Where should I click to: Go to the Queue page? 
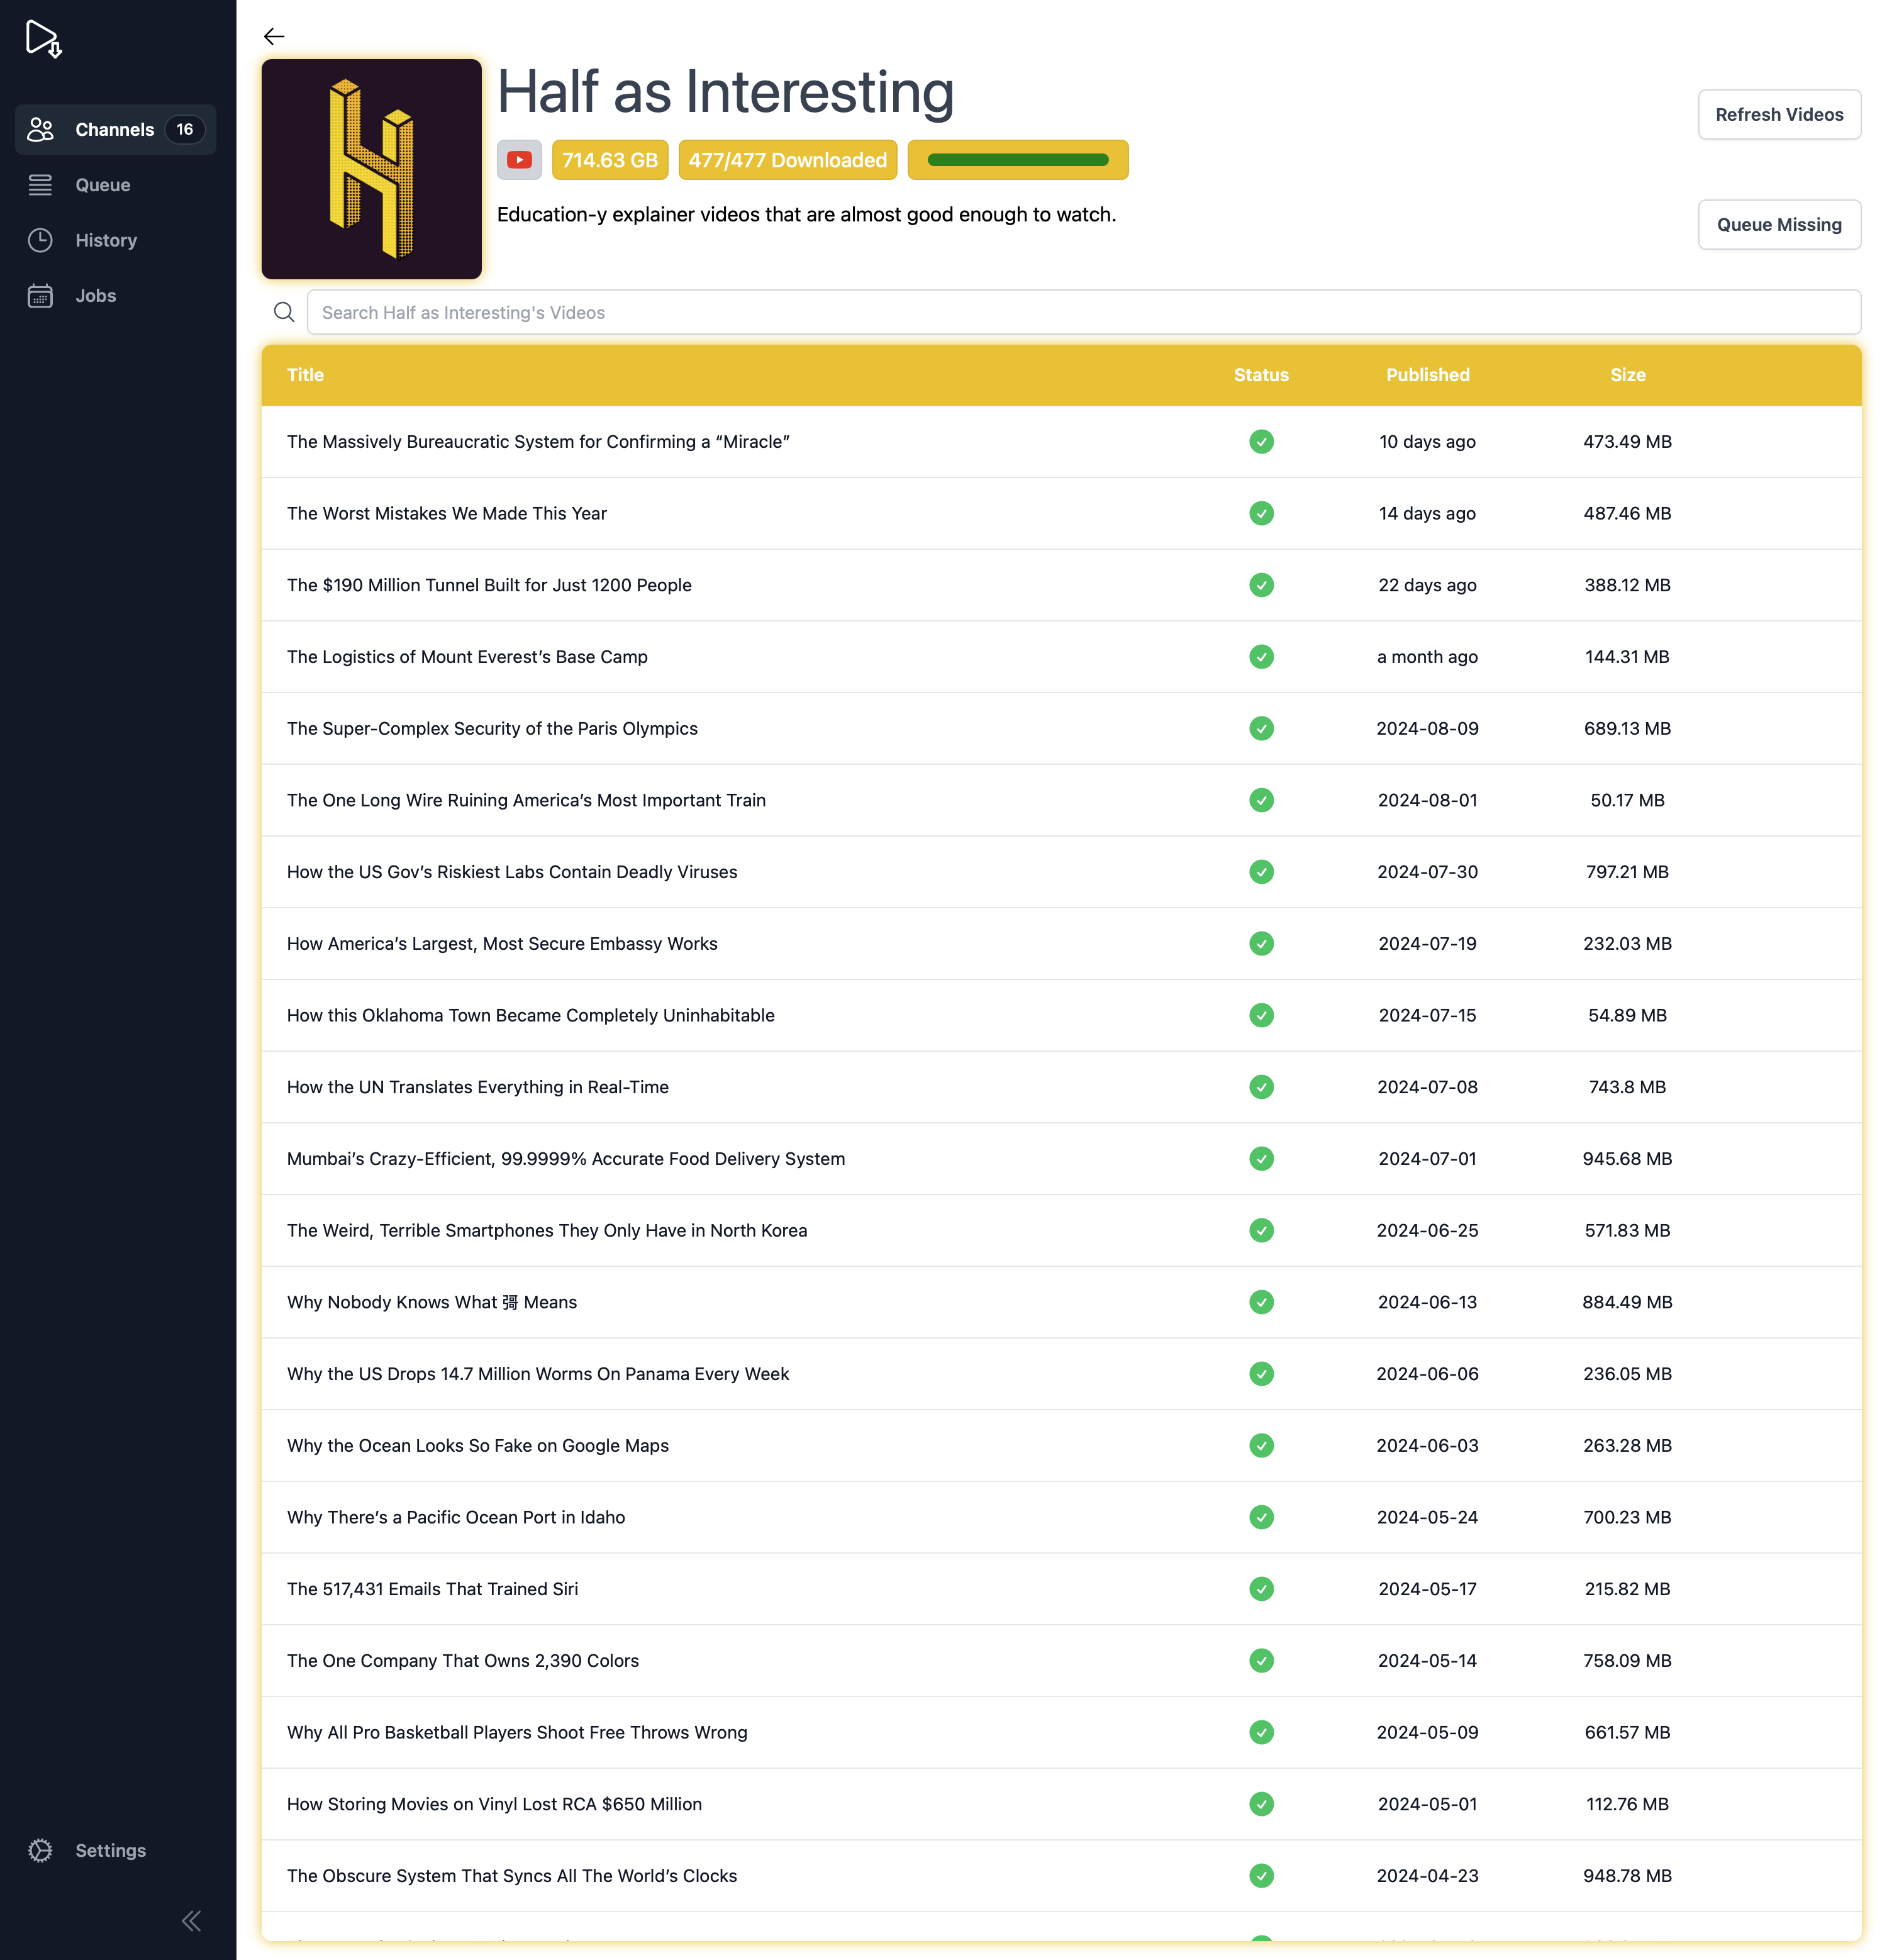click(x=102, y=185)
